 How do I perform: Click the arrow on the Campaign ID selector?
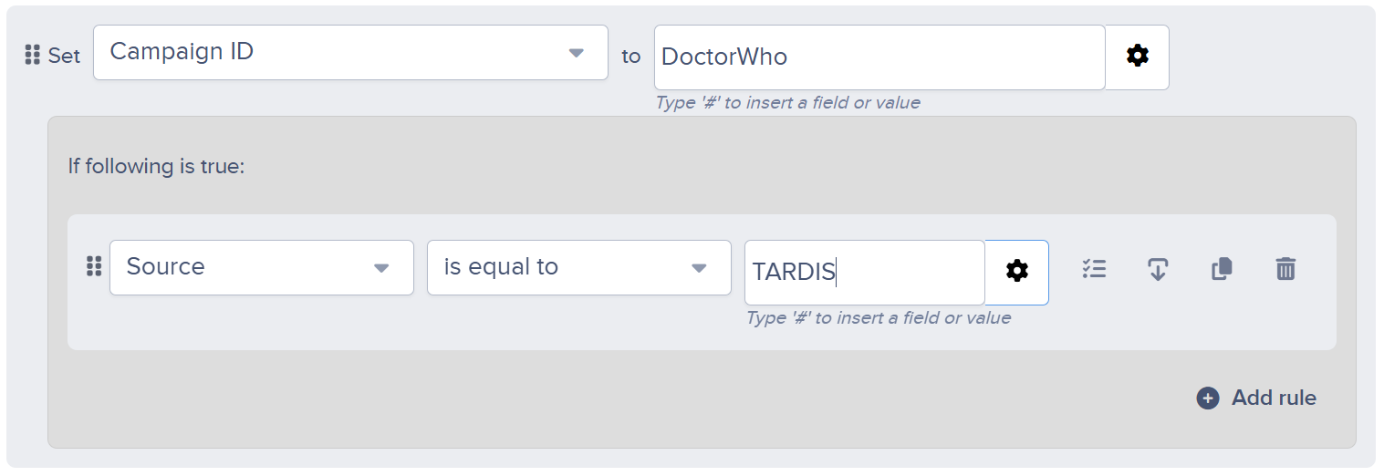[x=576, y=53]
